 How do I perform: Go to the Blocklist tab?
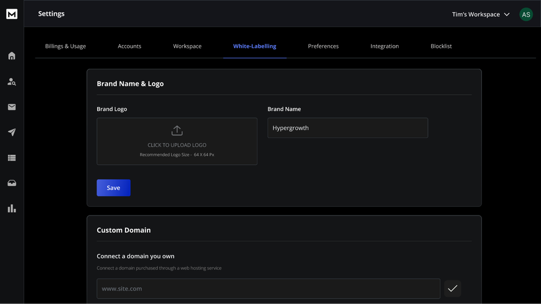tap(441, 46)
